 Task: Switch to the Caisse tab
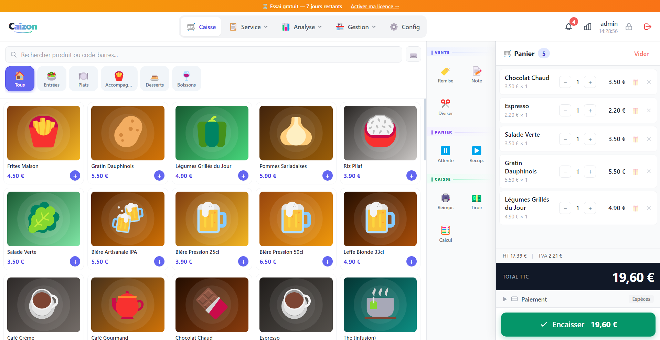click(x=201, y=27)
